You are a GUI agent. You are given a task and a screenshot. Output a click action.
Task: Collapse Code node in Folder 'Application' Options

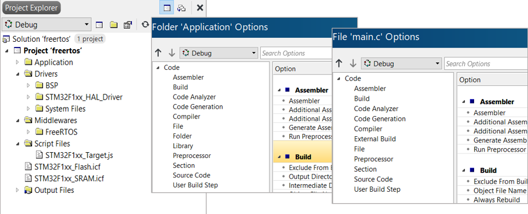point(158,68)
